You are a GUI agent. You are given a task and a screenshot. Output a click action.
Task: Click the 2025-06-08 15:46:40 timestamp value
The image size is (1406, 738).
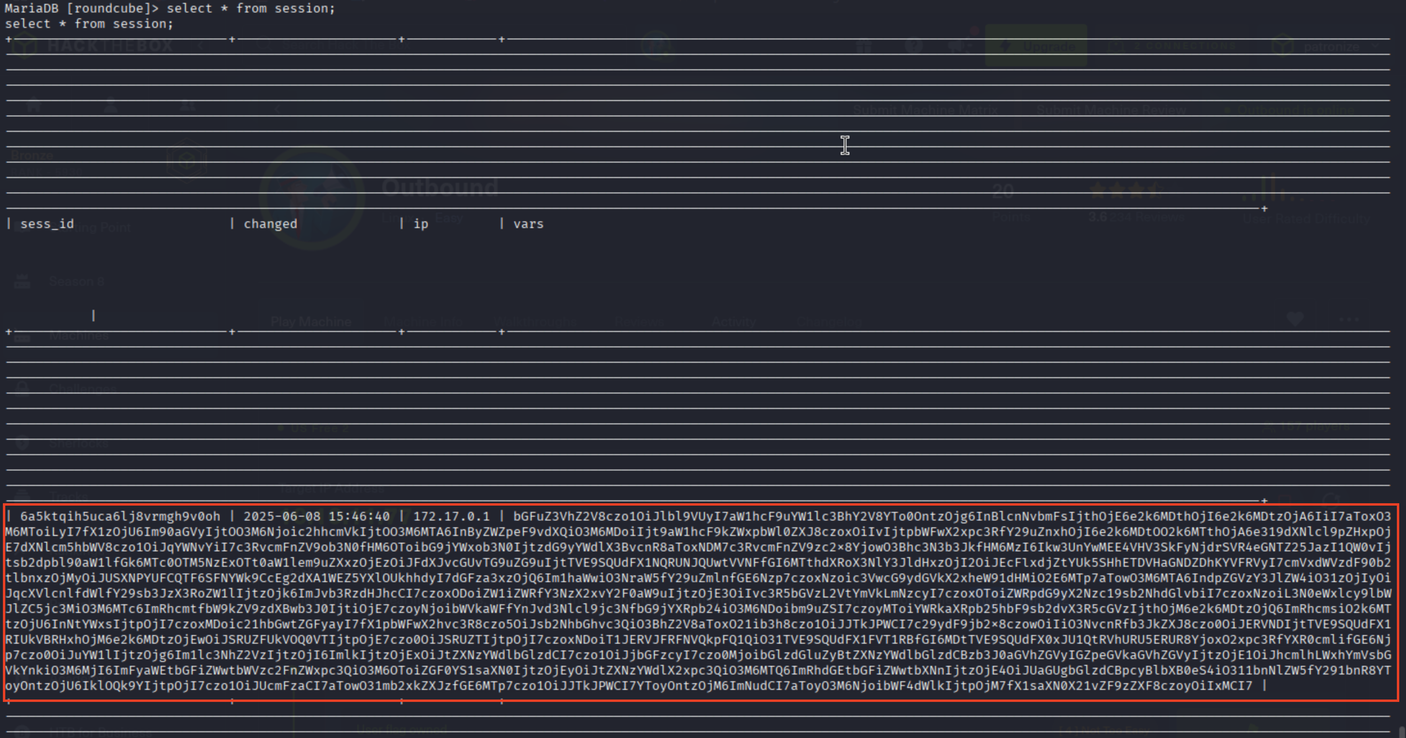pyautogui.click(x=316, y=516)
